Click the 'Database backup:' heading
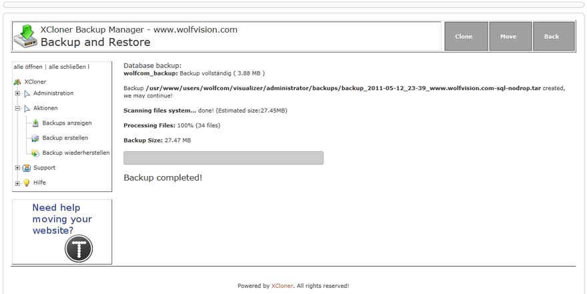The width and height of the screenshot is (587, 294). pos(152,66)
